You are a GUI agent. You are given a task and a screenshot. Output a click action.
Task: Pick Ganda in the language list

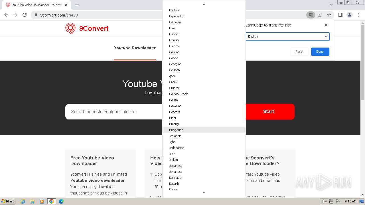pyautogui.click(x=204, y=58)
